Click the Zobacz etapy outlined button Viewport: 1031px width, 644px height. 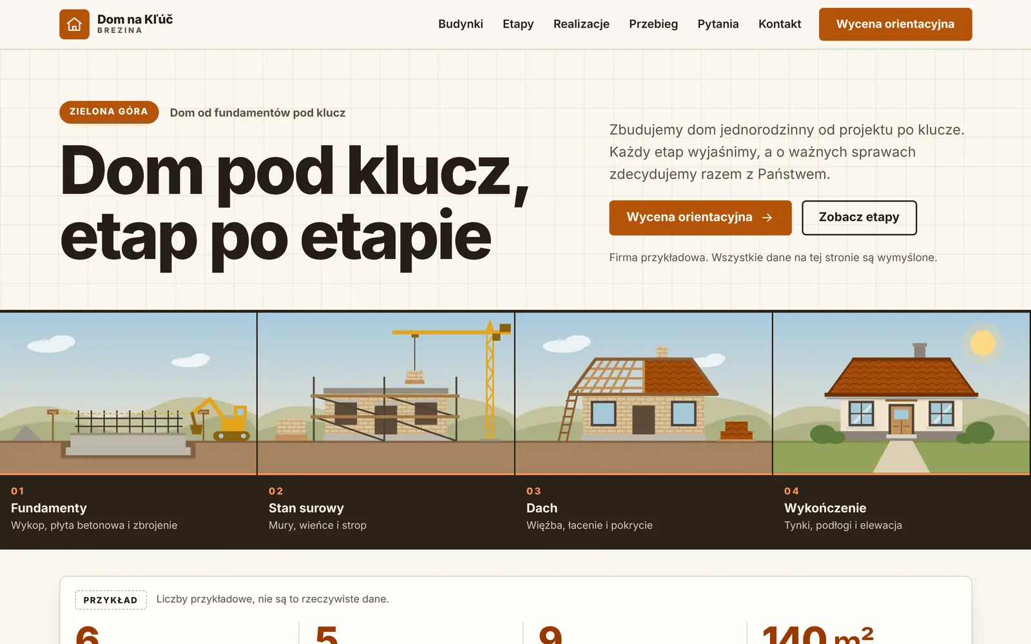859,218
